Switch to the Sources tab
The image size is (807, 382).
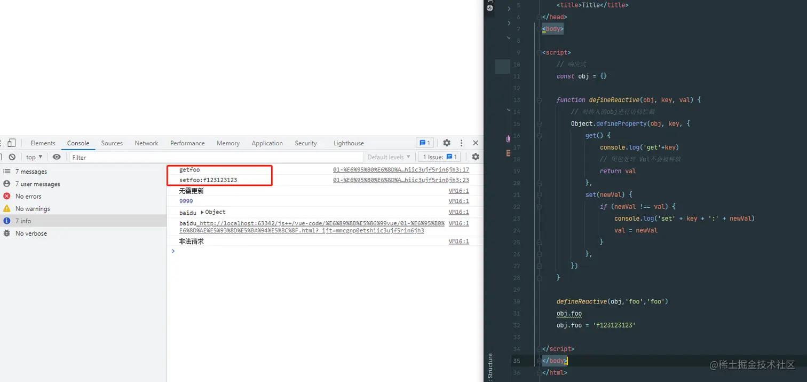click(x=112, y=143)
